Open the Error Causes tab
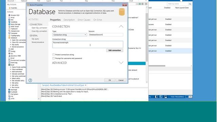Image resolution: width=217 pixels, height=122 pixels. pos(84,20)
